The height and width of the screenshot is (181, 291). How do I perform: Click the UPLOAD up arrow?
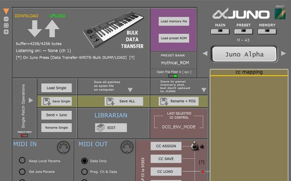point(52,29)
